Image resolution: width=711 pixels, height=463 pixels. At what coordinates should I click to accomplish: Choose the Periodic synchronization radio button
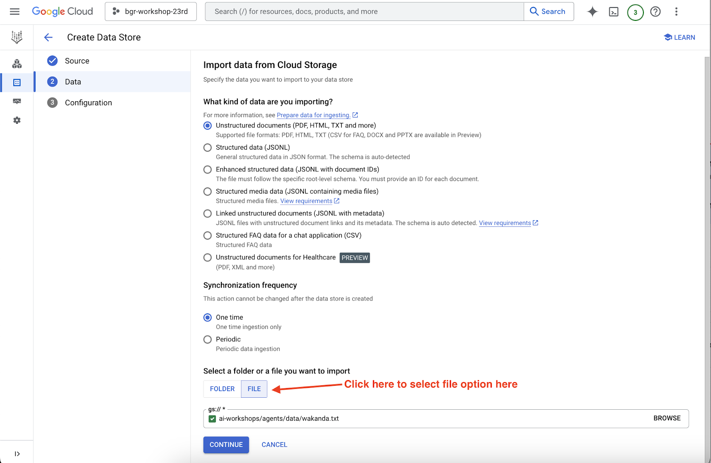[x=208, y=340]
